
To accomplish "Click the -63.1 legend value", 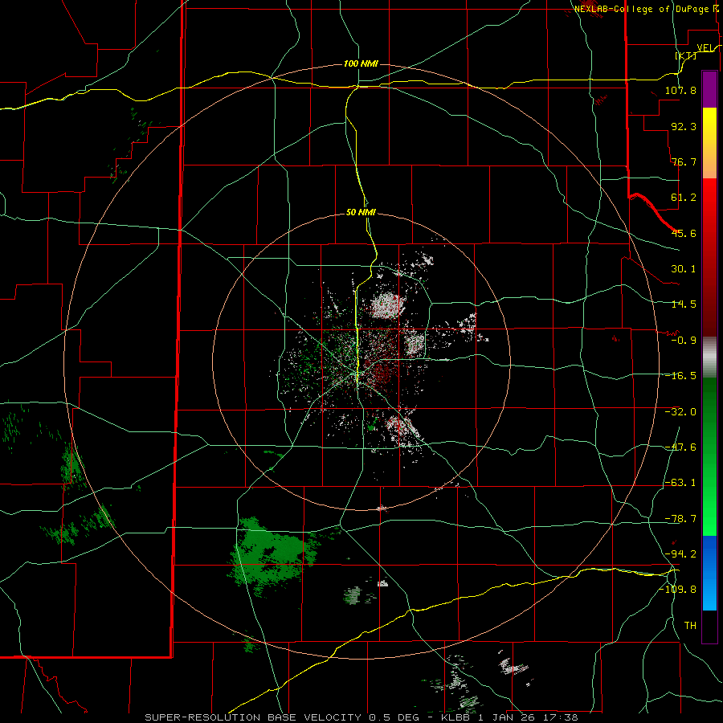I will [680, 483].
